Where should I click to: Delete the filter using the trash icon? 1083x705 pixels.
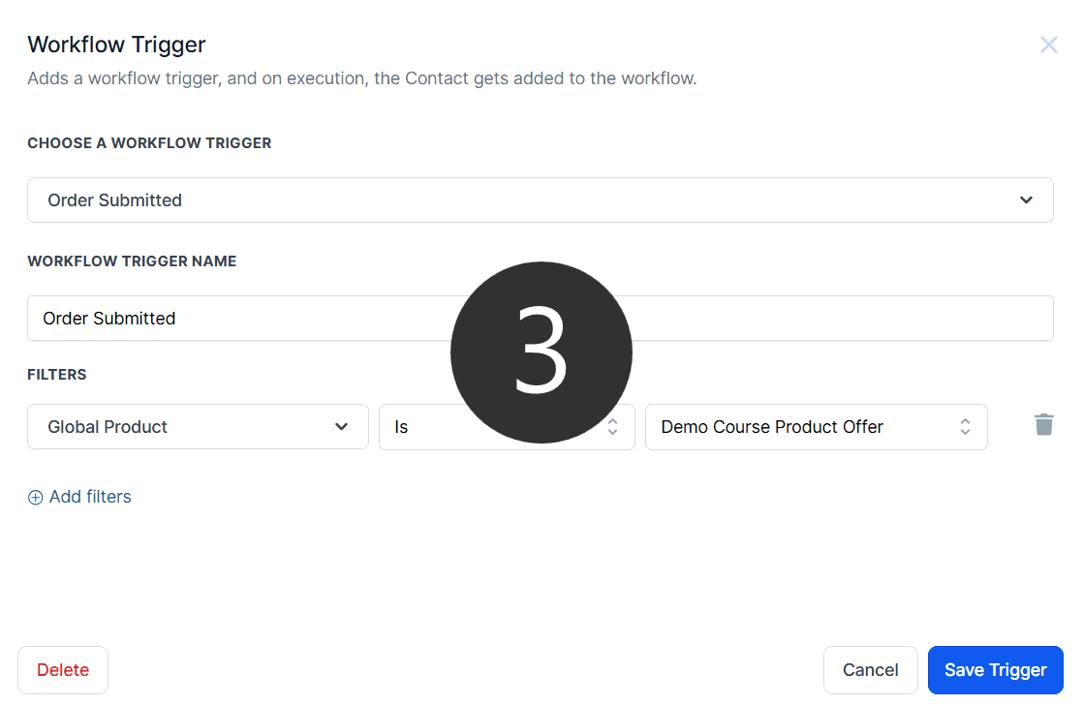(1043, 424)
